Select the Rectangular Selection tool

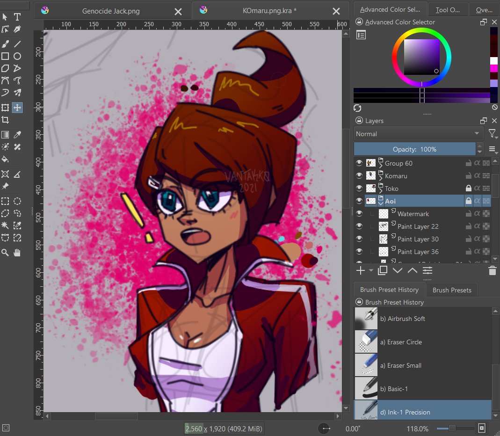click(x=5, y=201)
